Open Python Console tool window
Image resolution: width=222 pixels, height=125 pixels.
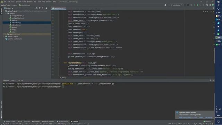click(x=62, y=122)
